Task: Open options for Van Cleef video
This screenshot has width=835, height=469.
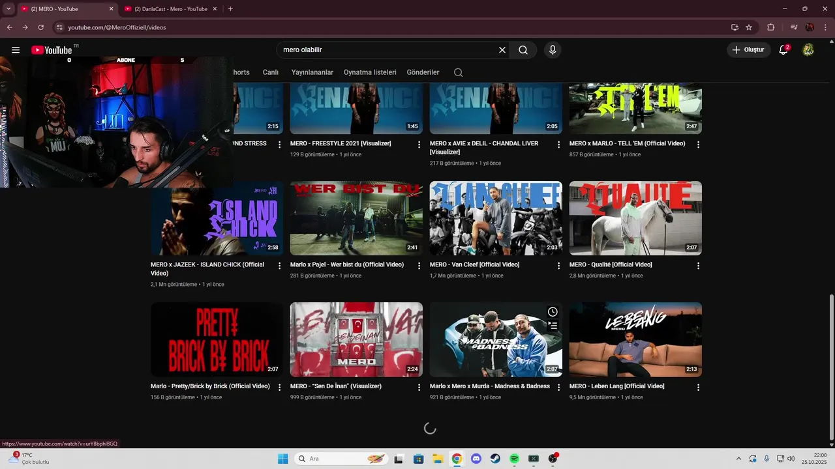Action: tap(559, 266)
